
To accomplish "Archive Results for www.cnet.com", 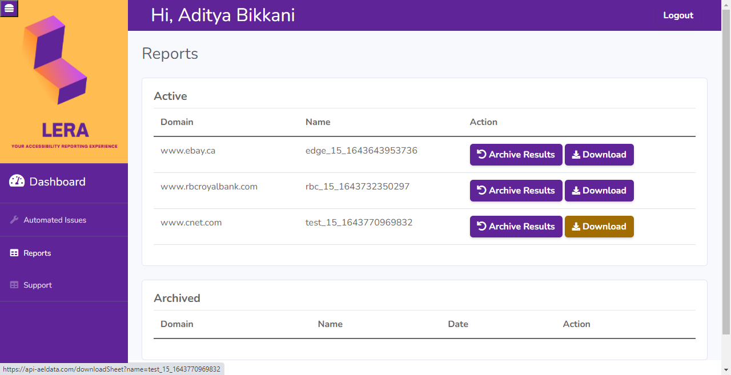I will pos(516,227).
